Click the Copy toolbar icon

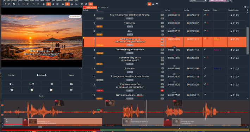[24, 4]
